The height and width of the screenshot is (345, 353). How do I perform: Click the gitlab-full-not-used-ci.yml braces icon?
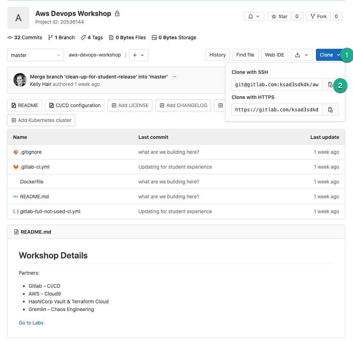click(16, 211)
